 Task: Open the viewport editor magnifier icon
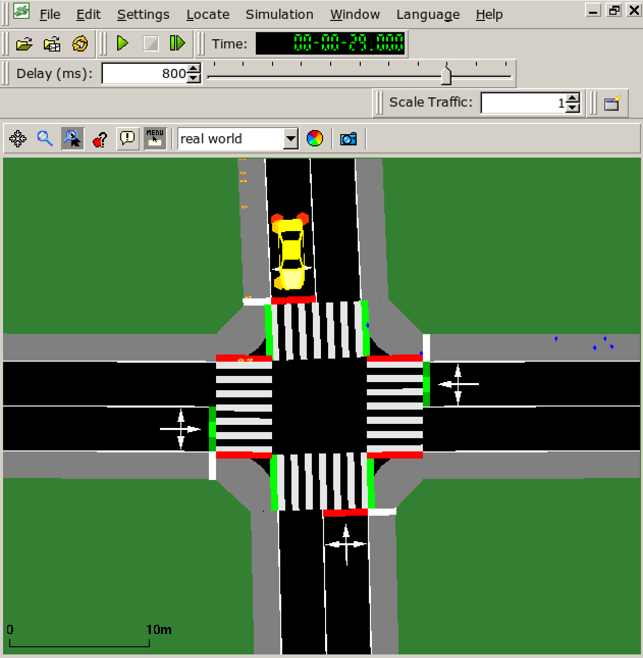[45, 138]
